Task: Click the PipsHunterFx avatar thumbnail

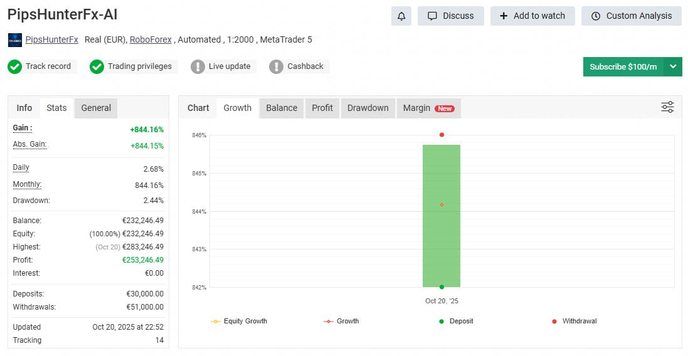Action: [x=14, y=40]
